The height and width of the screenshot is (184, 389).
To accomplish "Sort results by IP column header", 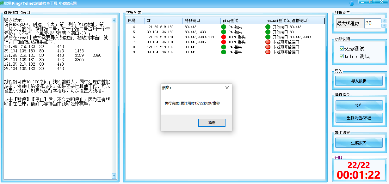I will pos(164,21).
